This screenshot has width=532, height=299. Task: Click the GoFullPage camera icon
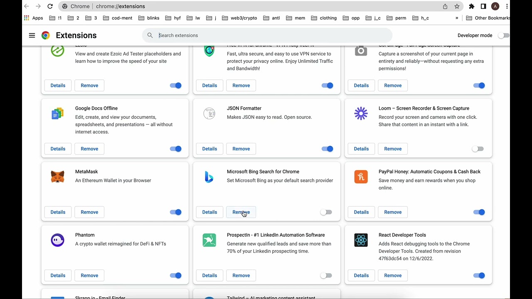pyautogui.click(x=361, y=50)
